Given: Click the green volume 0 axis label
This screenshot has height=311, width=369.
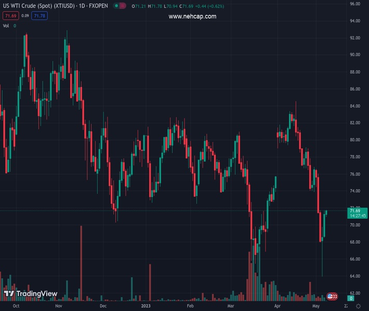Looking at the screenshot, I should coord(351,299).
